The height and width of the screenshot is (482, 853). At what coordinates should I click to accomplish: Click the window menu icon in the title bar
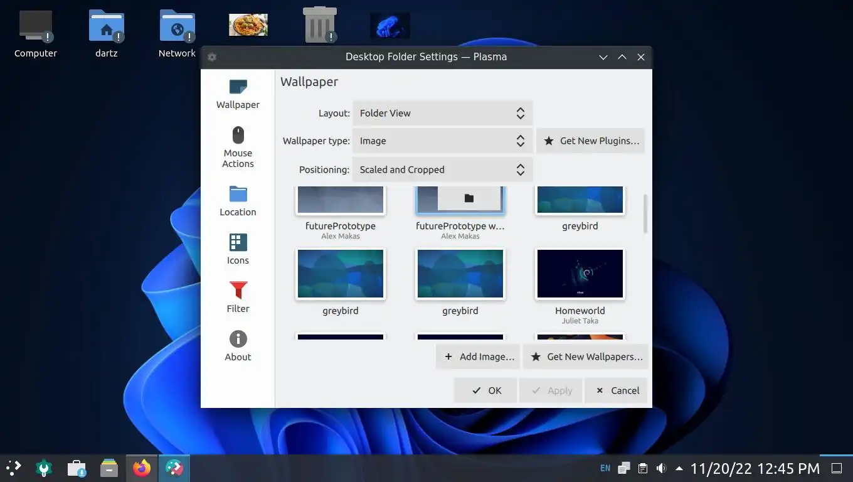212,57
